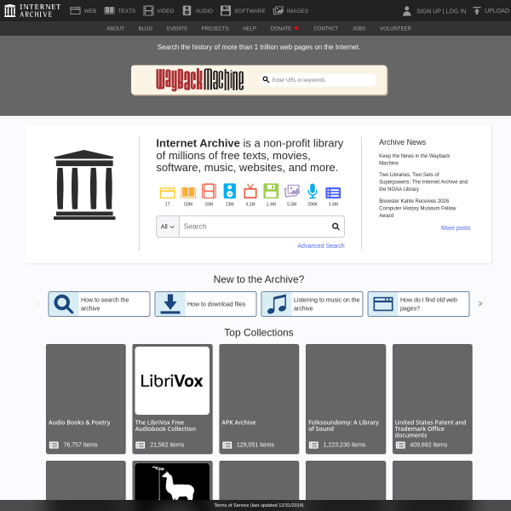Select the purple images icon labeled 5.5M

coord(291,191)
